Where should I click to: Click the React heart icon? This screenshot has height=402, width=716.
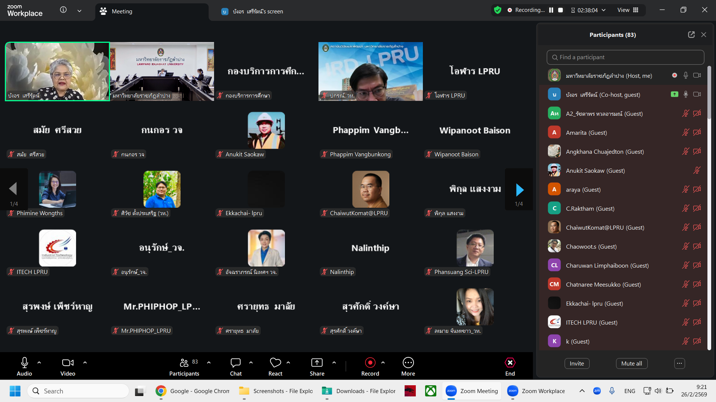point(275,363)
